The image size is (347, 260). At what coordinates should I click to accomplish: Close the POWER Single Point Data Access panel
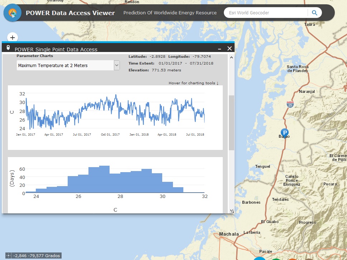click(230, 49)
